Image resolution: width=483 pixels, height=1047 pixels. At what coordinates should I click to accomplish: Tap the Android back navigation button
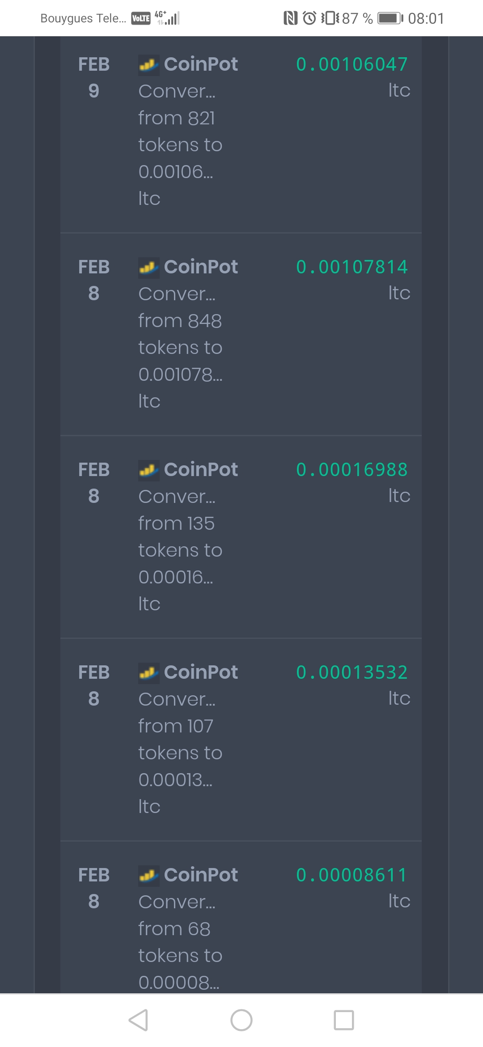pyautogui.click(x=138, y=1020)
